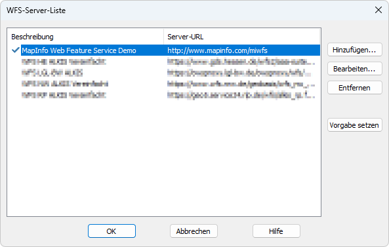This screenshot has width=389, height=247.
Task: Click Vorgabe setzen button
Action: (x=354, y=125)
